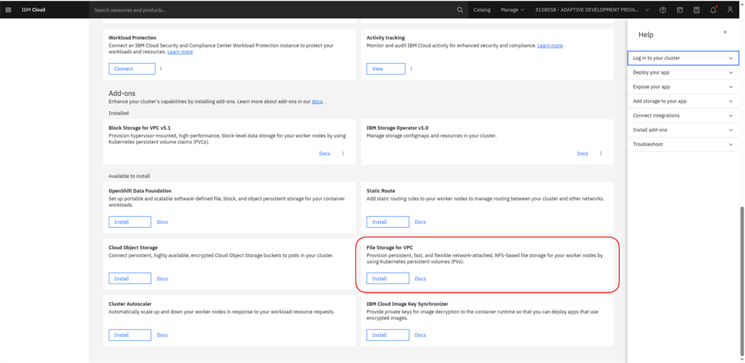Expand Add storage to your app
745x363 pixels.
point(683,101)
